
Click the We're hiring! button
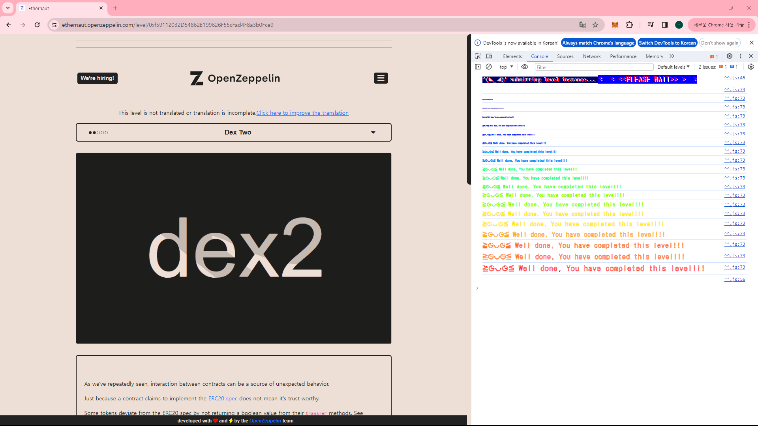[98, 78]
